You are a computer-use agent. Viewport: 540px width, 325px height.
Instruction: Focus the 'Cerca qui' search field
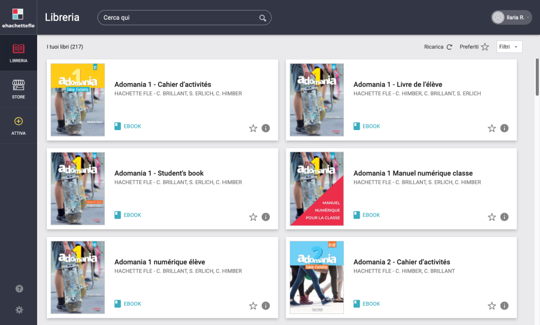pyautogui.click(x=184, y=18)
